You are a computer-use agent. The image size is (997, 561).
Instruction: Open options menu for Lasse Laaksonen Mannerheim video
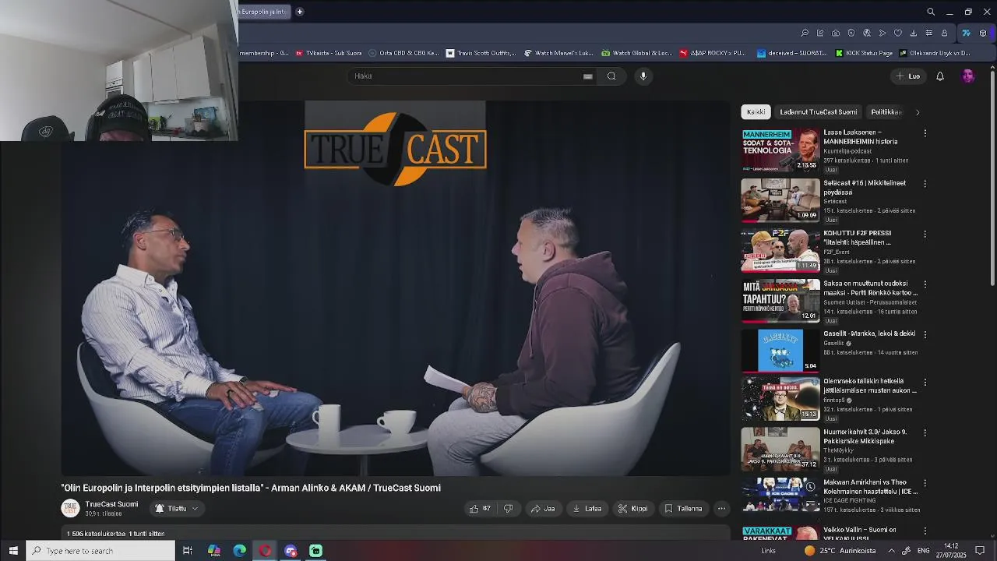[x=925, y=133]
